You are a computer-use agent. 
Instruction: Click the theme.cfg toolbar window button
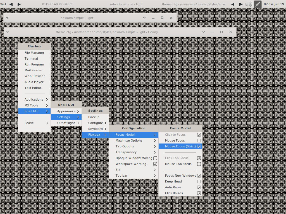pos(193,4)
